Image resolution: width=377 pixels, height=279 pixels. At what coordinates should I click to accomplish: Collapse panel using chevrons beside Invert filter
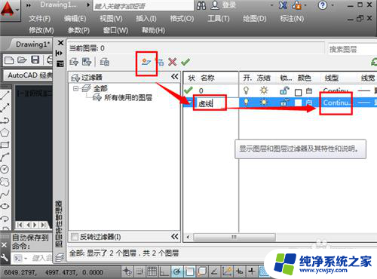175,236
